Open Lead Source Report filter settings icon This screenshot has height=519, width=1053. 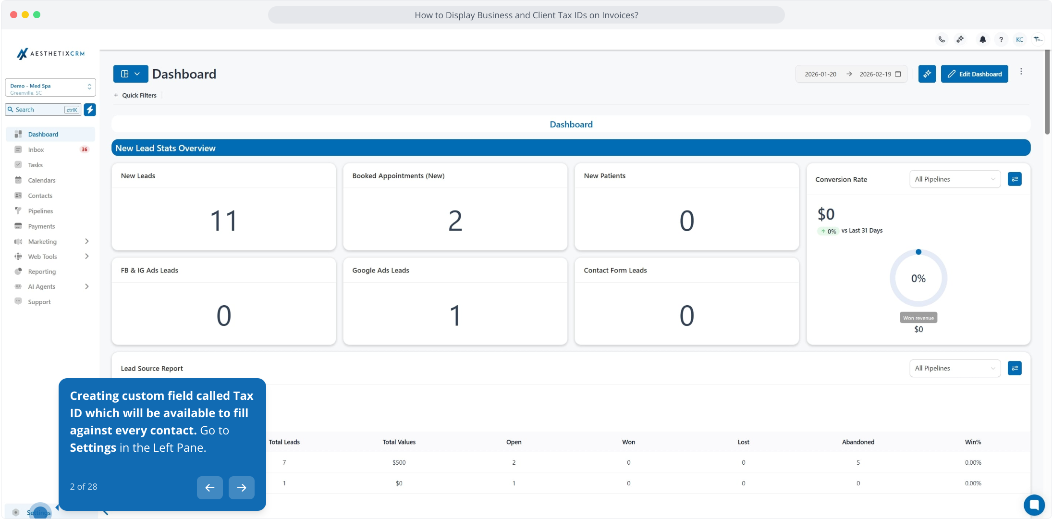coord(1015,368)
